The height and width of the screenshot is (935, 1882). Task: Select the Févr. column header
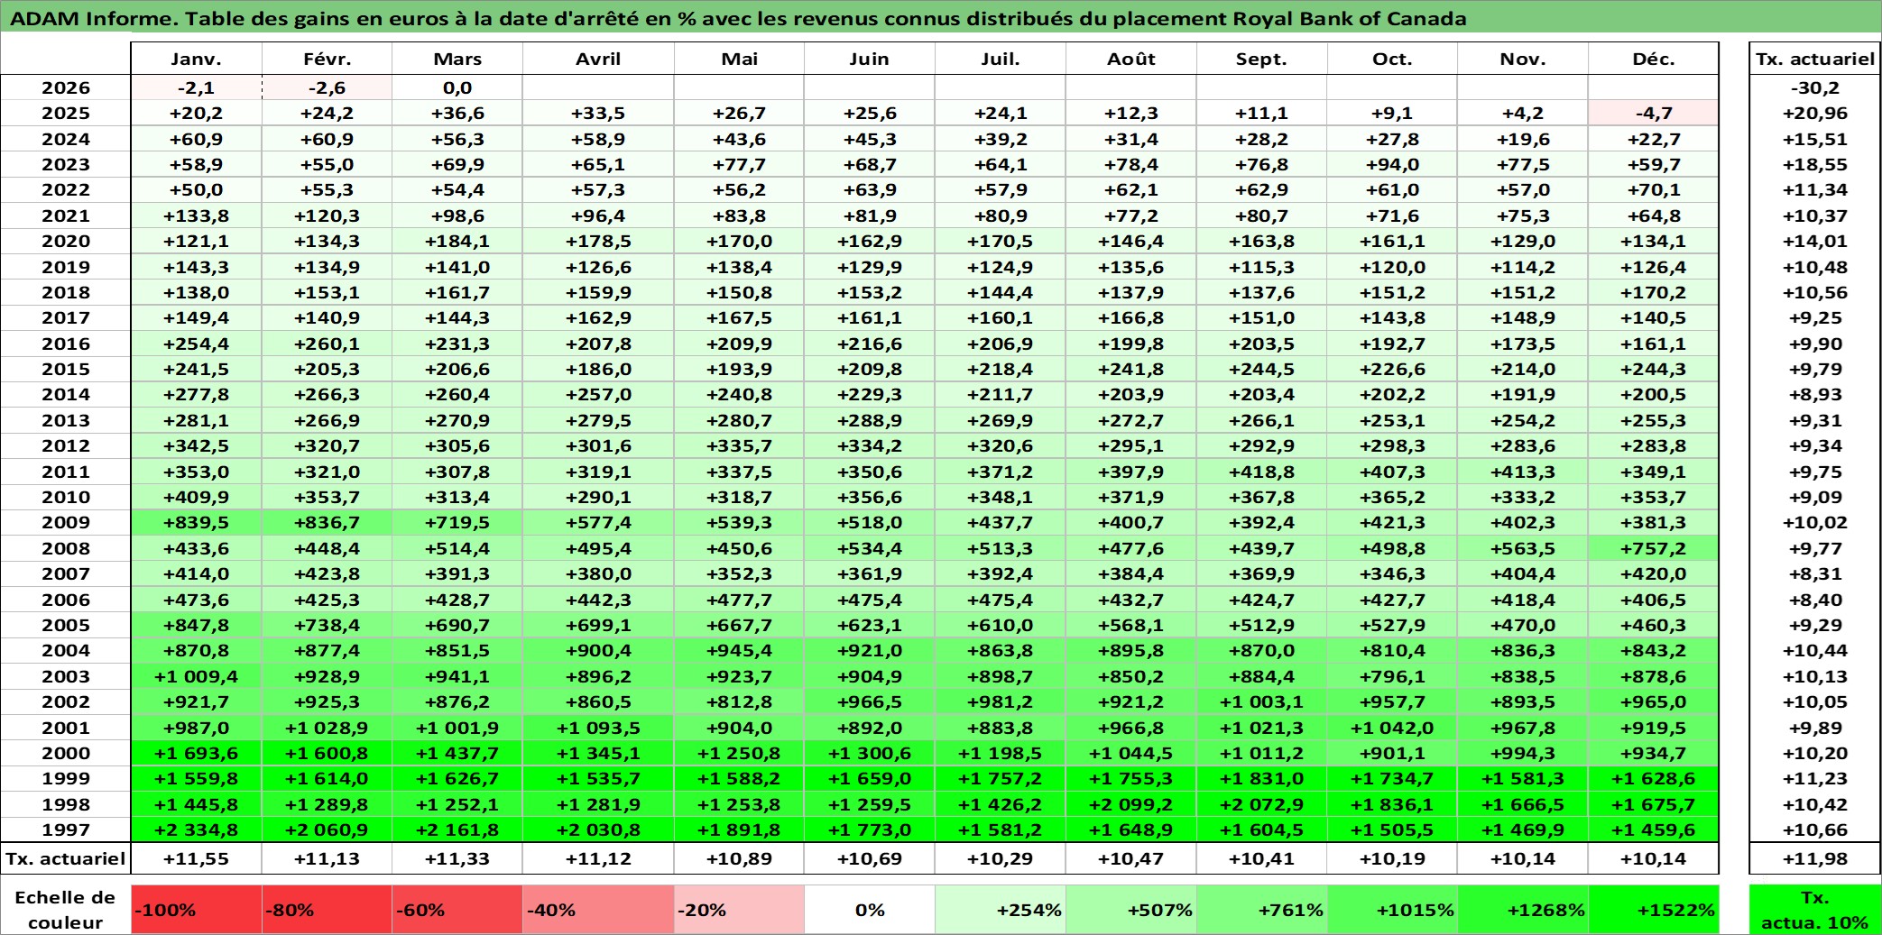coord(327,59)
